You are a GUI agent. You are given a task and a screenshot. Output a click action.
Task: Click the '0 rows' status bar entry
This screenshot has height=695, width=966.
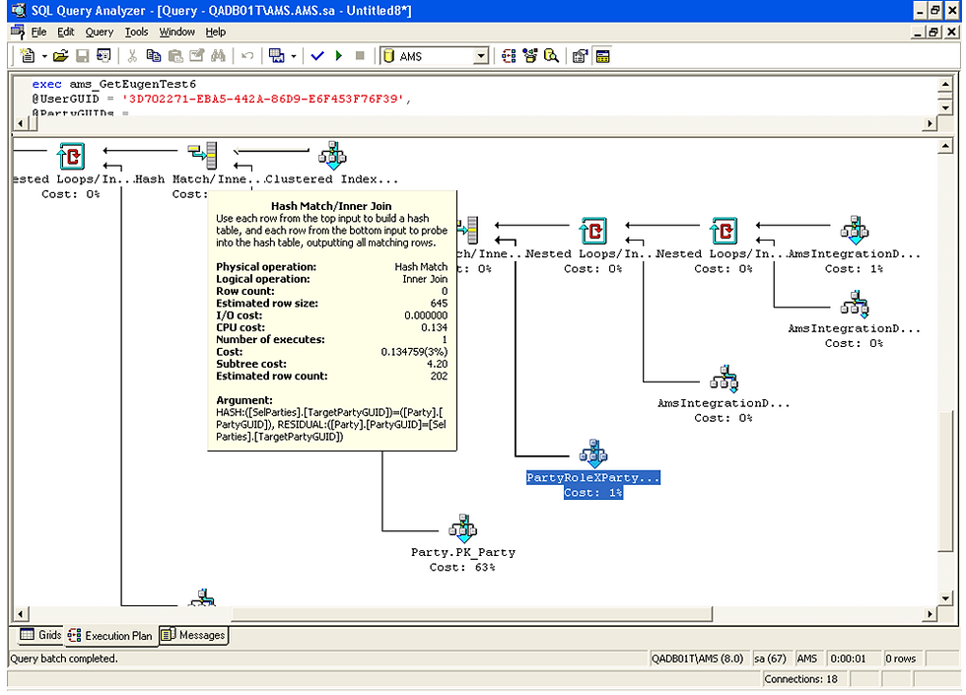pyautogui.click(x=900, y=659)
